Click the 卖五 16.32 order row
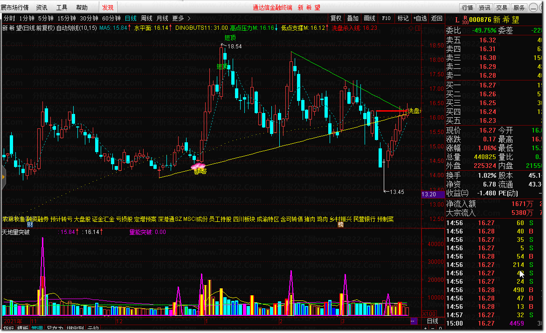The height and width of the screenshot is (333, 546). click(494, 40)
